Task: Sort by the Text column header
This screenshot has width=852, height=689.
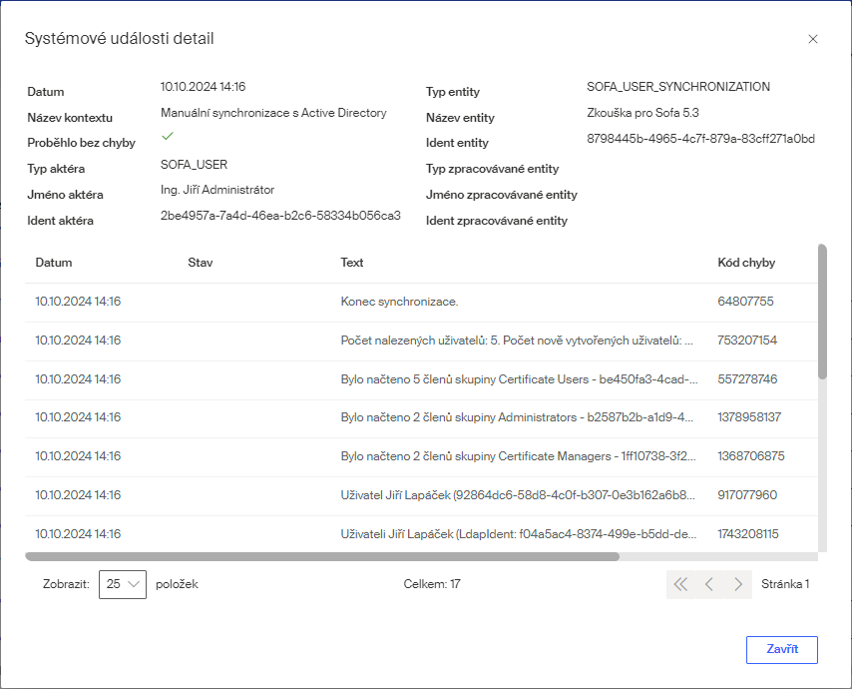Action: click(x=351, y=262)
